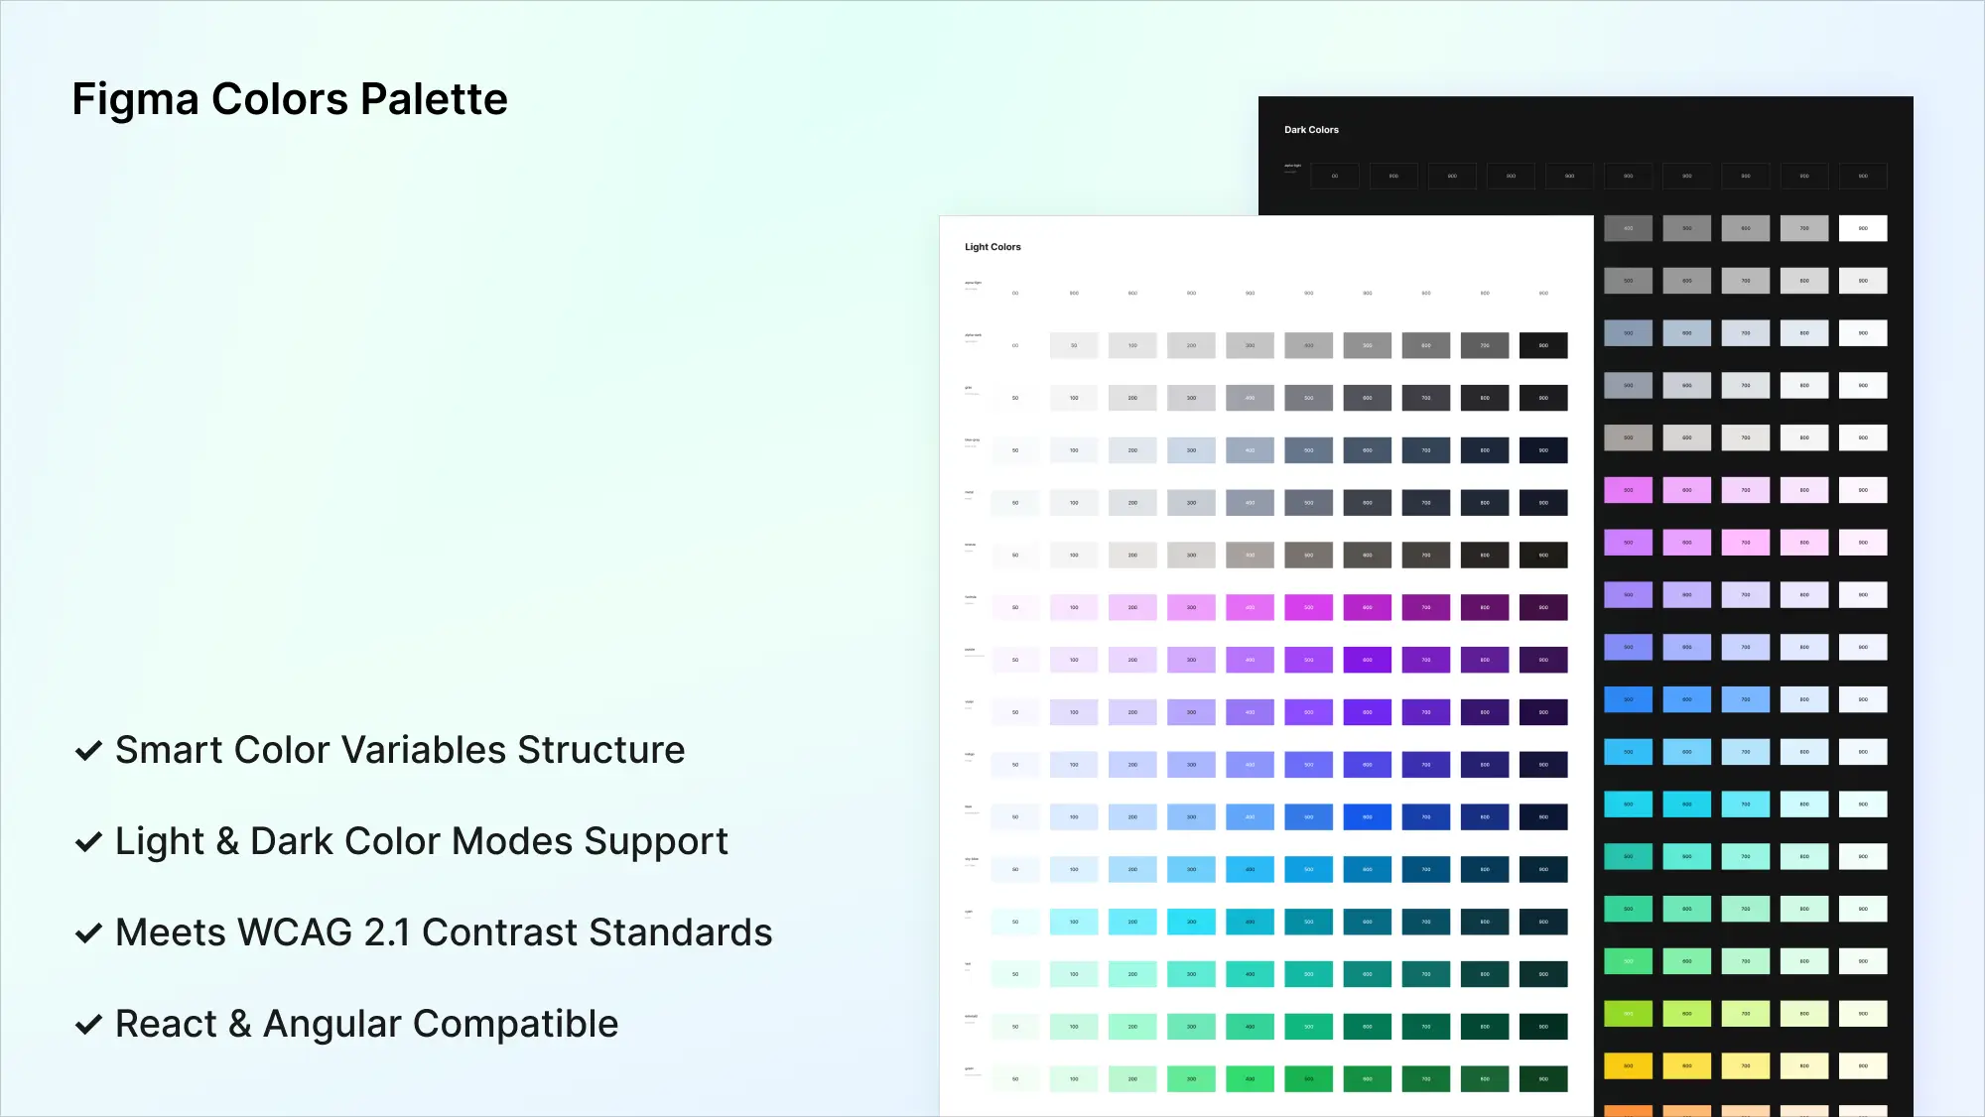Screen dimensions: 1985x1117
Task: Click the checkmark beside Meets WCAG 2.1 Contrast
Action: 88,933
